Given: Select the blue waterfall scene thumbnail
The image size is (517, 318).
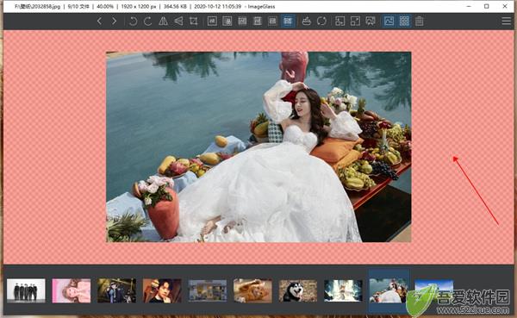Looking at the screenshot, I should [343, 290].
